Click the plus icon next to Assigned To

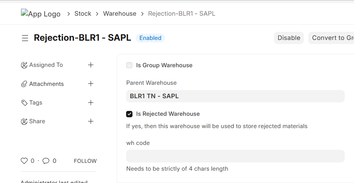click(91, 65)
